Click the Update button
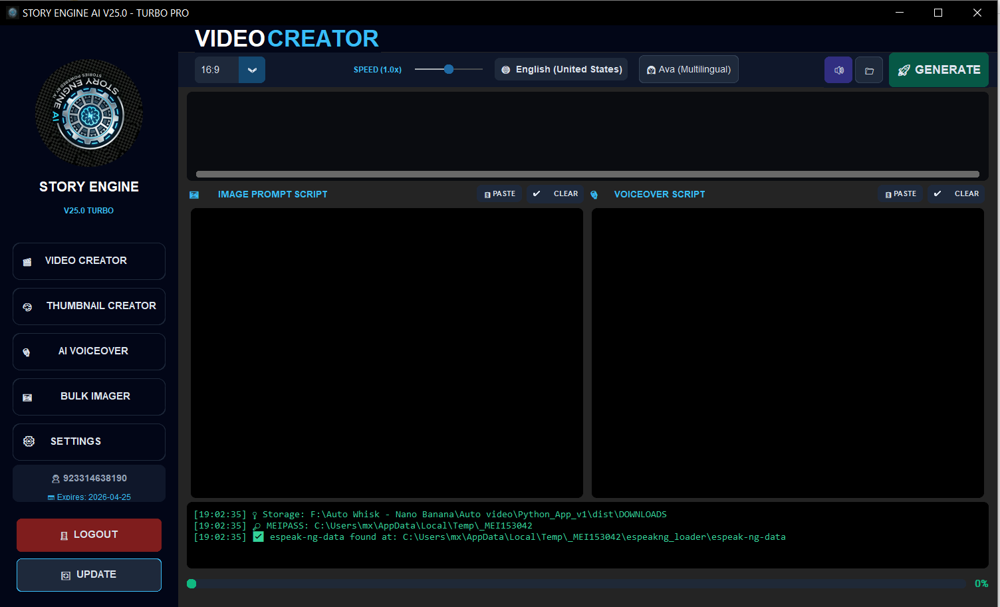This screenshot has width=1000, height=607. point(88,574)
